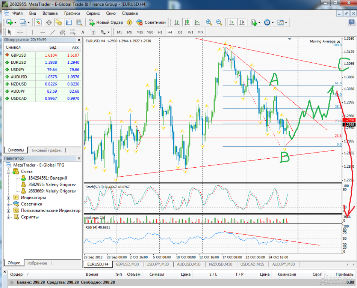Select the Text annotation tool

point(82,32)
